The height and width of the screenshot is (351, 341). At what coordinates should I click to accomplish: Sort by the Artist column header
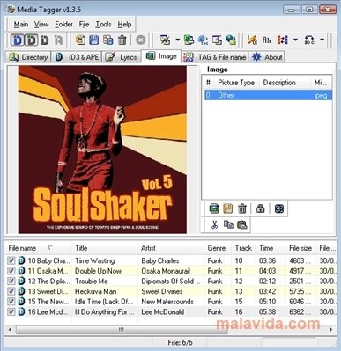coord(171,248)
